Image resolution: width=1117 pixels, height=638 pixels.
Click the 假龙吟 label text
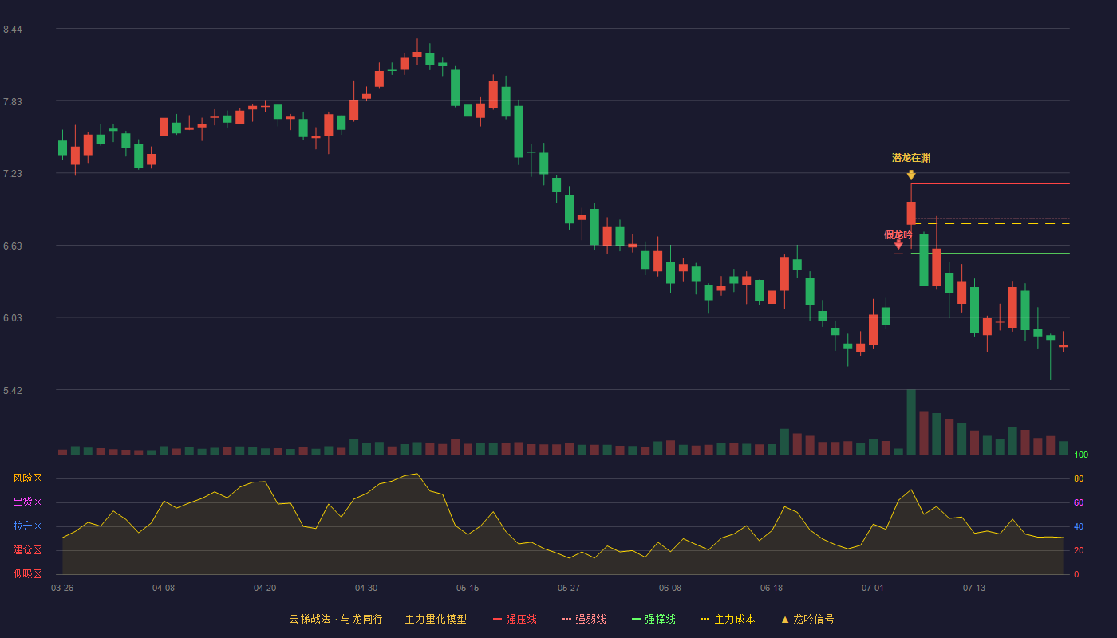pyautogui.click(x=898, y=234)
